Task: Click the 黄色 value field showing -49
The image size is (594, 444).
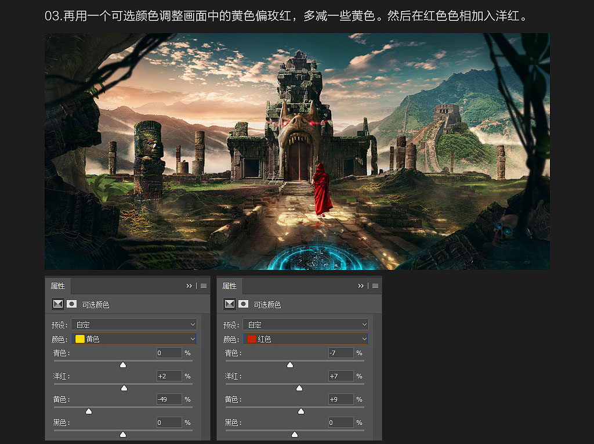Action: coord(169,399)
